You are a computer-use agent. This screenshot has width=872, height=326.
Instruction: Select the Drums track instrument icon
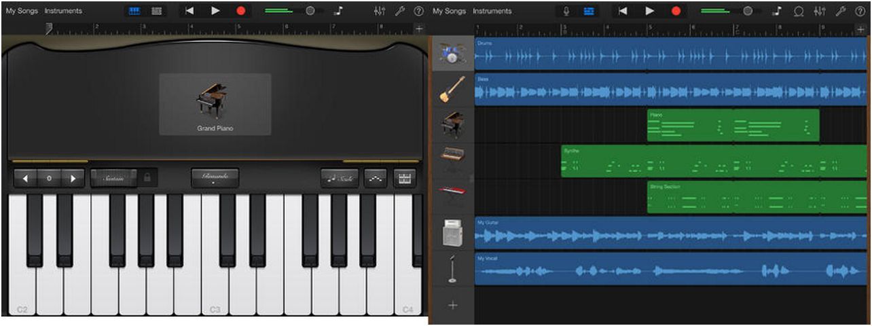tap(452, 54)
